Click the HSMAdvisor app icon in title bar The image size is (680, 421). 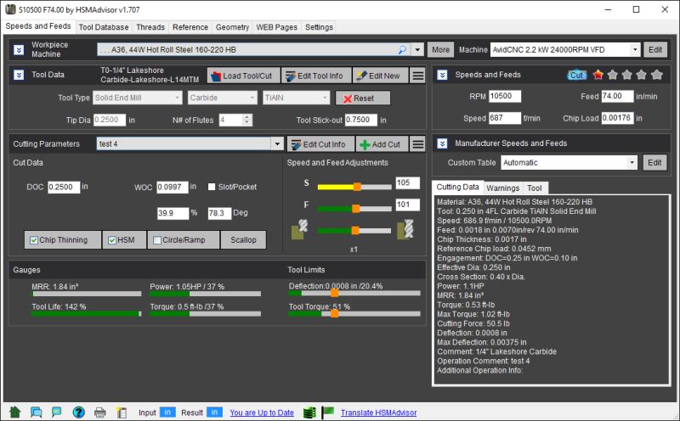(10, 9)
